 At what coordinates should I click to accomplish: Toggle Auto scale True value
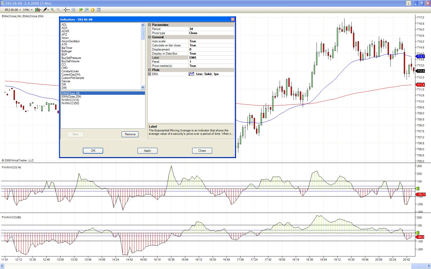pyautogui.click(x=211, y=41)
